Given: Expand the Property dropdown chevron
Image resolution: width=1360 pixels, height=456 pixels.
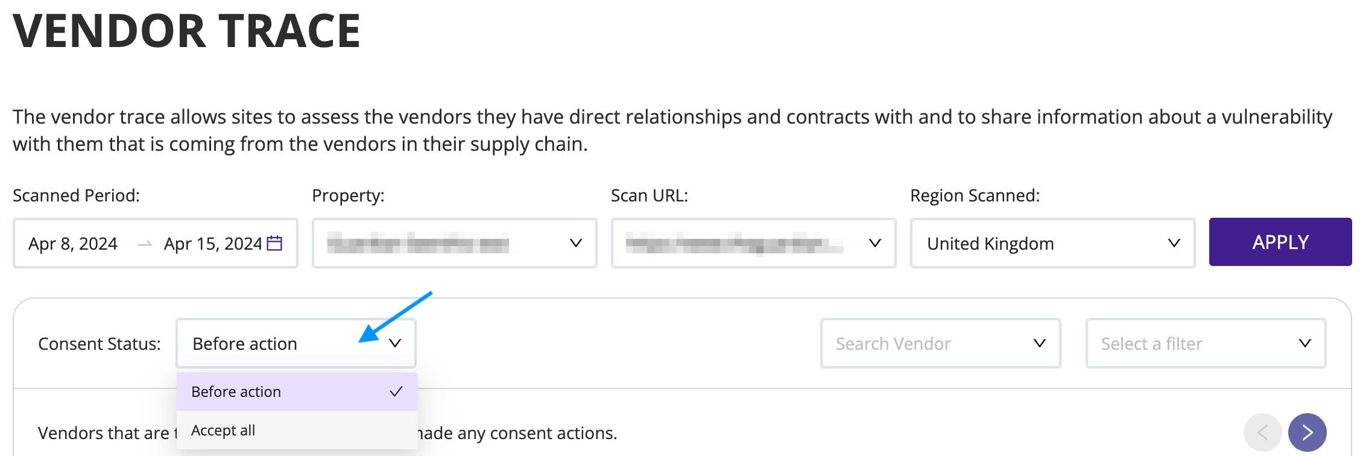Looking at the screenshot, I should click(x=575, y=243).
